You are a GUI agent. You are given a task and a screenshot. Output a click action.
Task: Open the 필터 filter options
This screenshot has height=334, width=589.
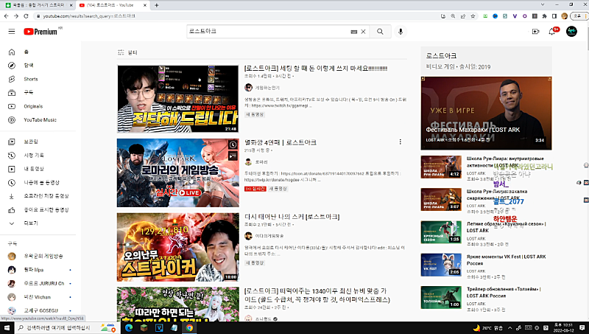pyautogui.click(x=127, y=52)
